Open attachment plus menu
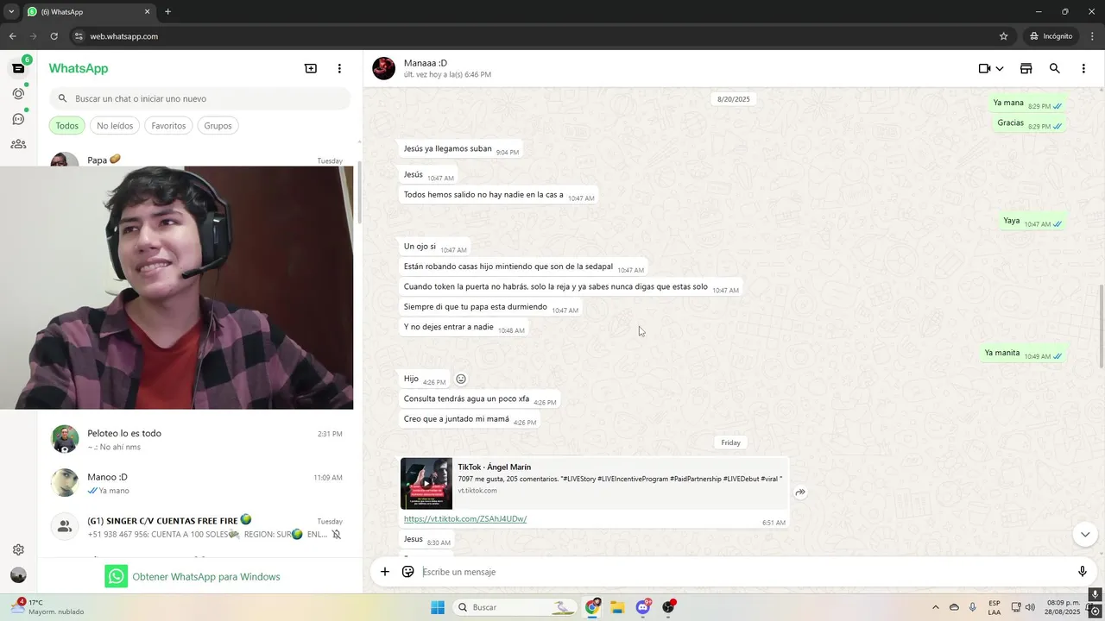 (x=385, y=572)
